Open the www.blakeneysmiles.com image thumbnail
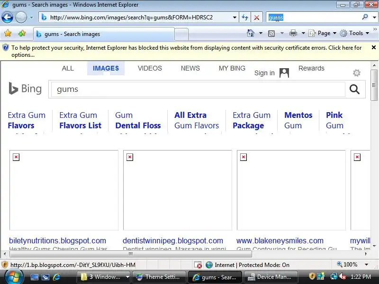Screen dimensions: 379x284 coord(291,190)
